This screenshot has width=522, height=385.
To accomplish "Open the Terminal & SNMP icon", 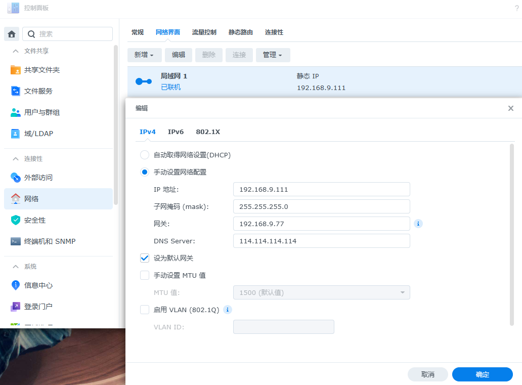I will 16,241.
